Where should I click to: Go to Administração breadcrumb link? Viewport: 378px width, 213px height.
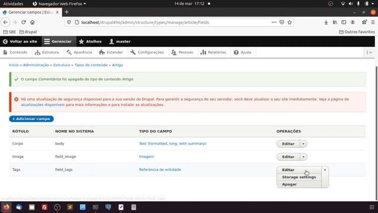(x=36, y=65)
